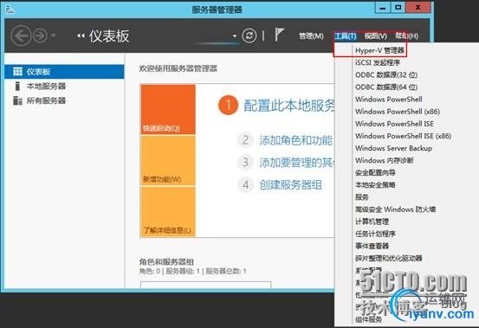Open ODBC 数据源(64 位)
The image size is (479, 328).
[x=386, y=87]
